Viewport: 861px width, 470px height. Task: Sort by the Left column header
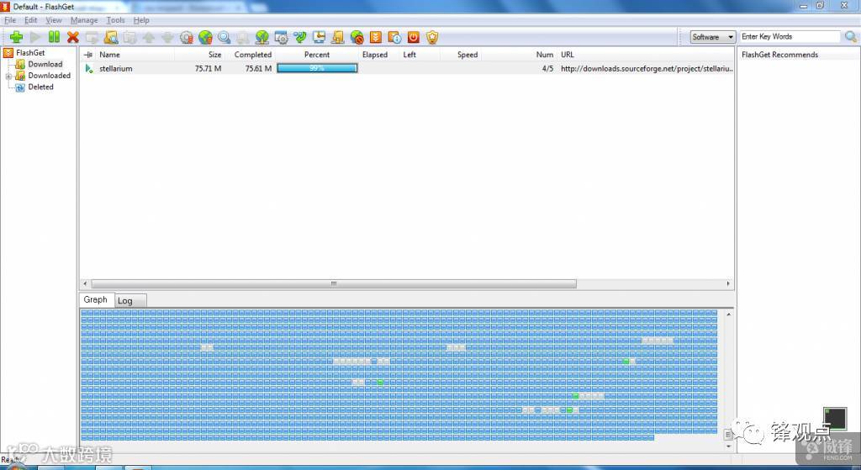[420, 55]
